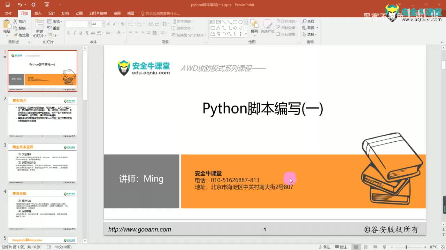
Task: Switch to the 设计 design tab
Action: coord(52,14)
